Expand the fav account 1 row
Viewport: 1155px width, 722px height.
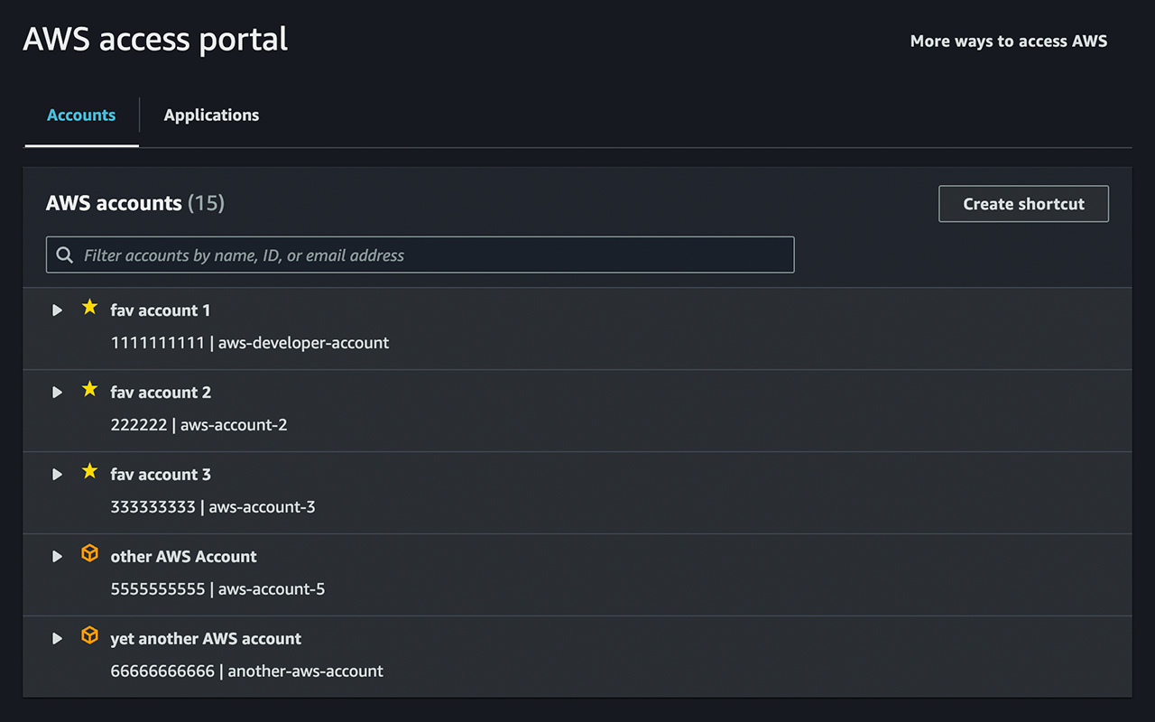click(58, 310)
